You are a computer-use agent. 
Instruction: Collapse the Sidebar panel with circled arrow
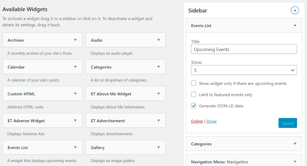295,10
